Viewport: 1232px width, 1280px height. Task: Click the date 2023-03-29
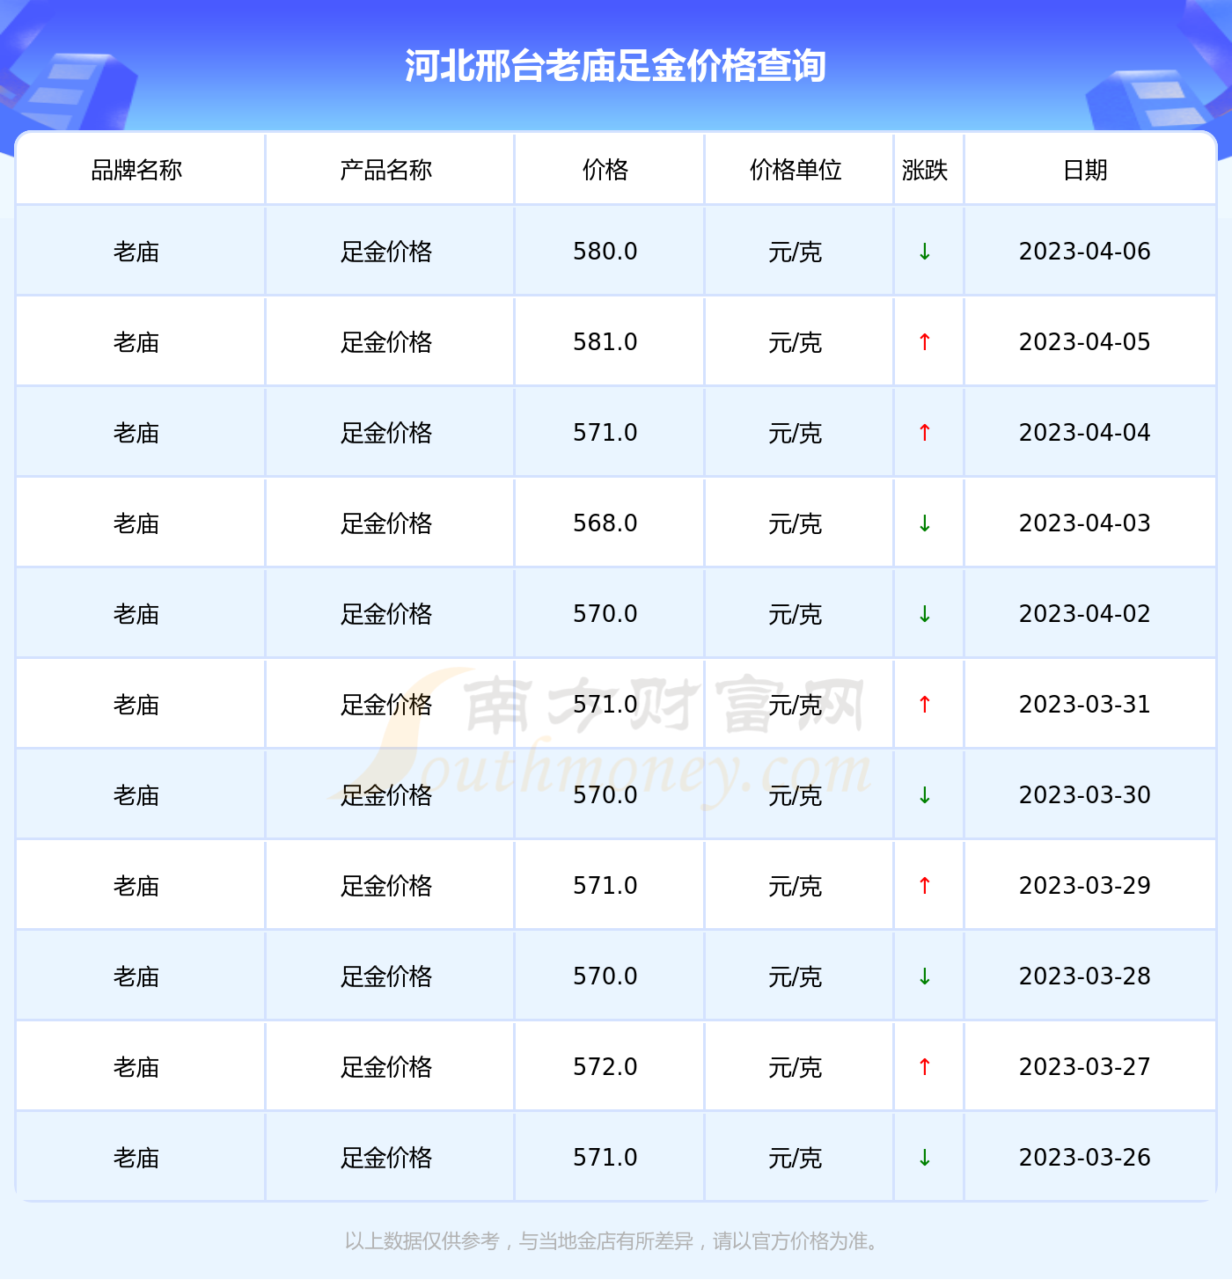pos(1085,886)
